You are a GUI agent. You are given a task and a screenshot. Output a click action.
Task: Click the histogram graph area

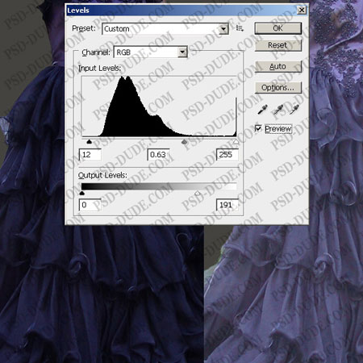point(159,106)
